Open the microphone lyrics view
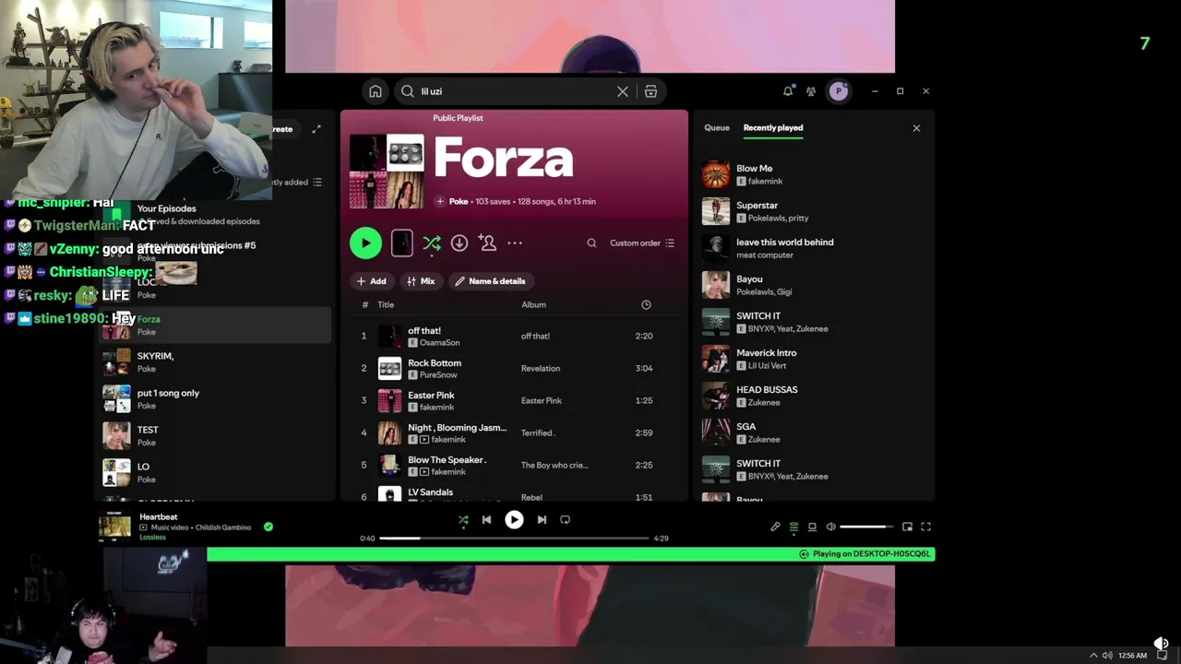 pos(775,527)
